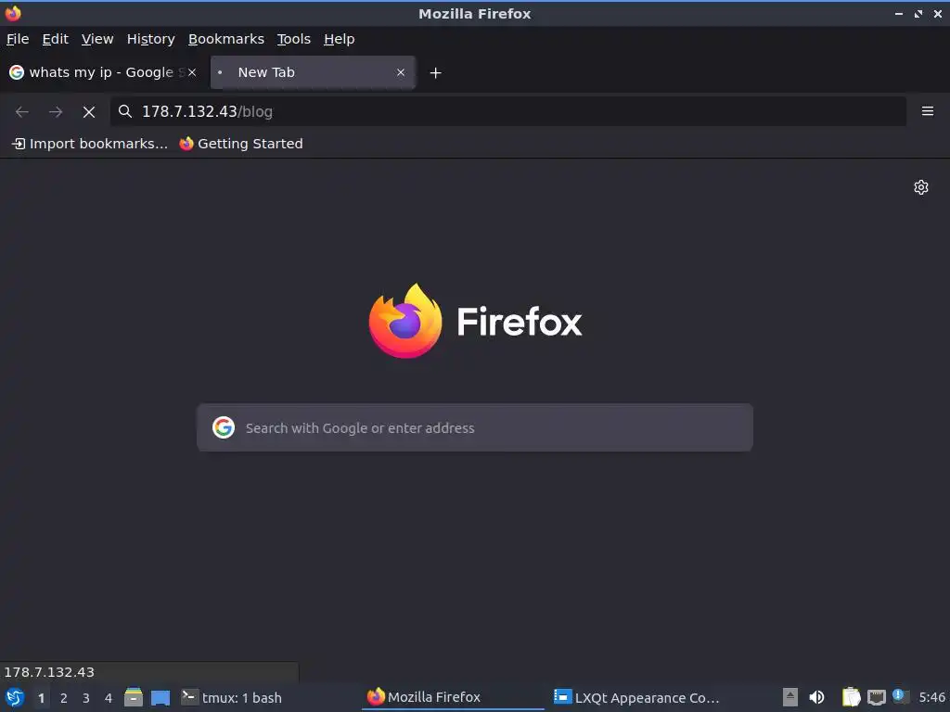Click Search with Google or enter address box
The image size is (950, 712).
(475, 427)
